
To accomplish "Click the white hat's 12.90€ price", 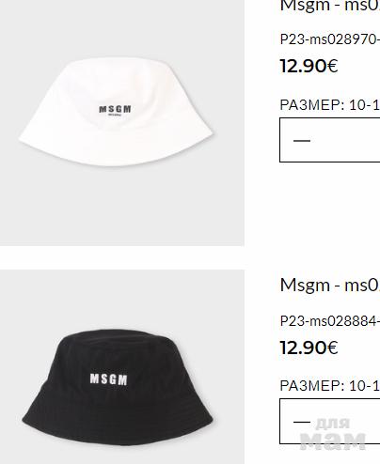I will click(309, 66).
